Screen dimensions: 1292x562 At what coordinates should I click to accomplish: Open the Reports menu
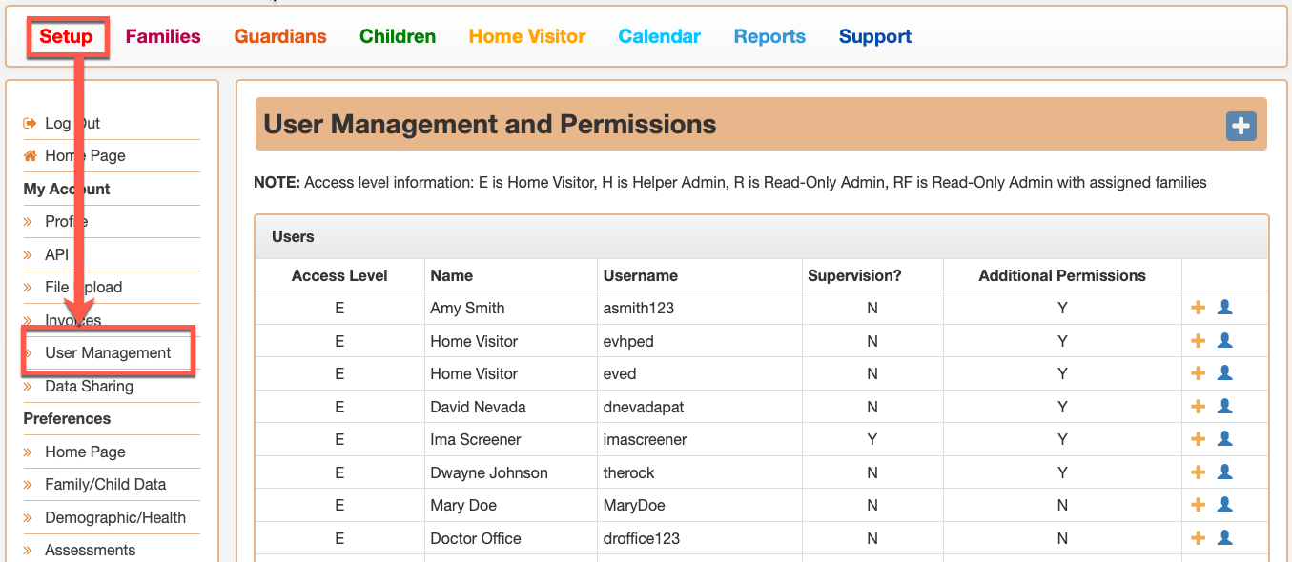769,36
